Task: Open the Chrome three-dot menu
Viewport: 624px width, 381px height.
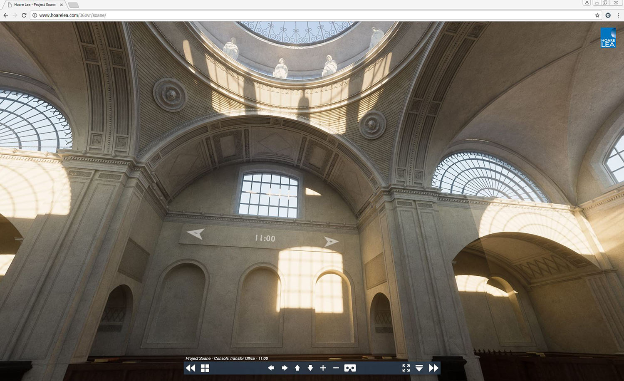Action: [x=619, y=15]
